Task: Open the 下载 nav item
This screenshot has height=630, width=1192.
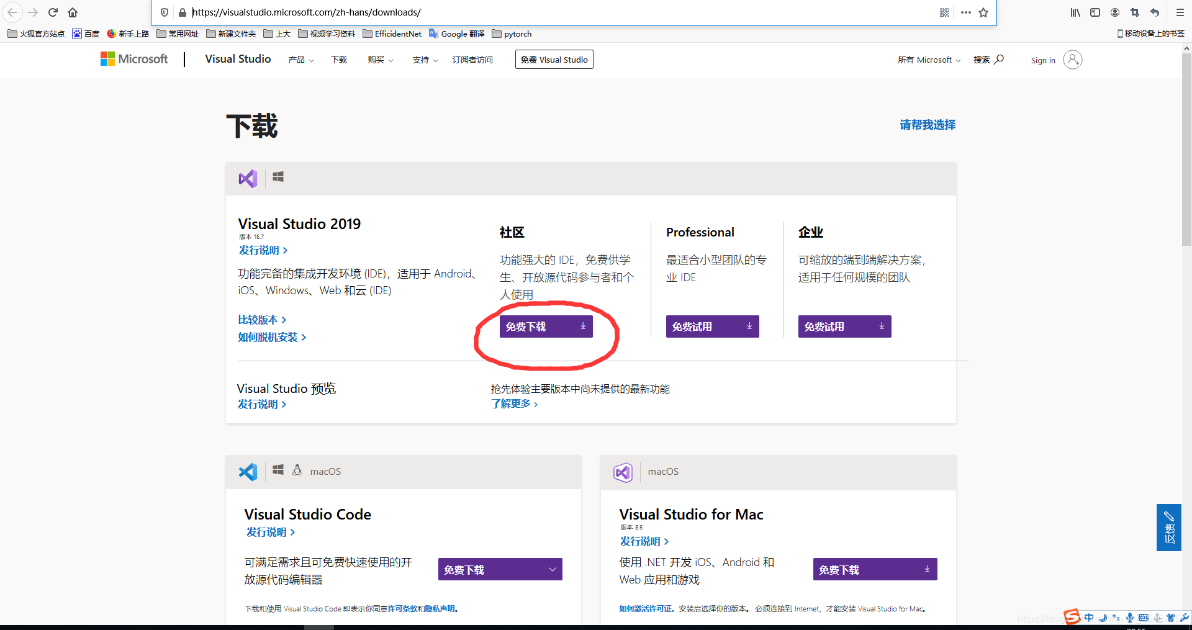Action: (x=339, y=60)
